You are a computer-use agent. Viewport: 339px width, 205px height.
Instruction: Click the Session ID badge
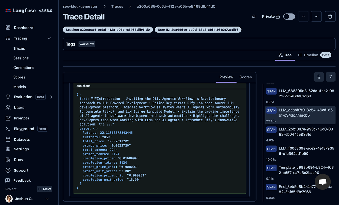(x=108, y=30)
